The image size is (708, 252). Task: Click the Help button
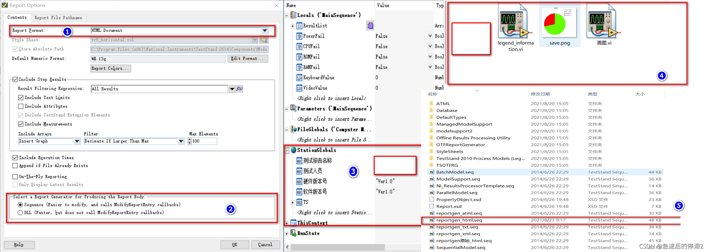[x=19, y=245]
